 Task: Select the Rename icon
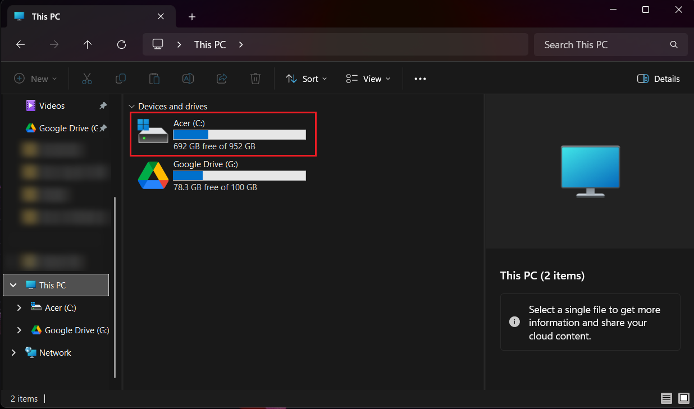coord(188,79)
